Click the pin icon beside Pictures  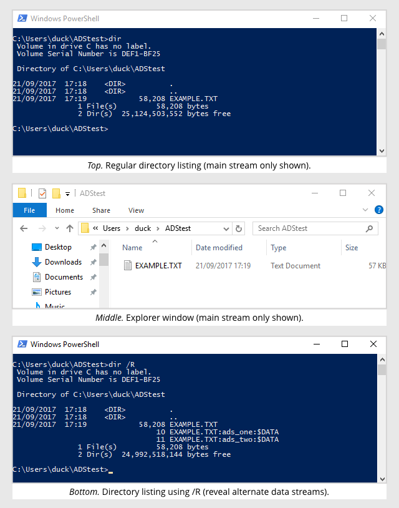(93, 292)
